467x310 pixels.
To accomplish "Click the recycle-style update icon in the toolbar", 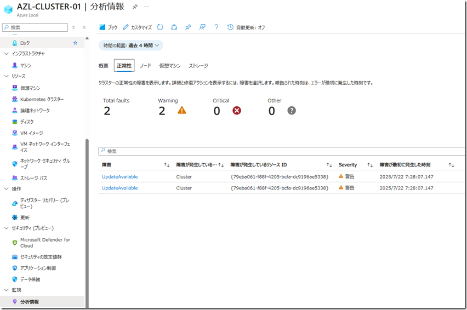I will point(174,27).
